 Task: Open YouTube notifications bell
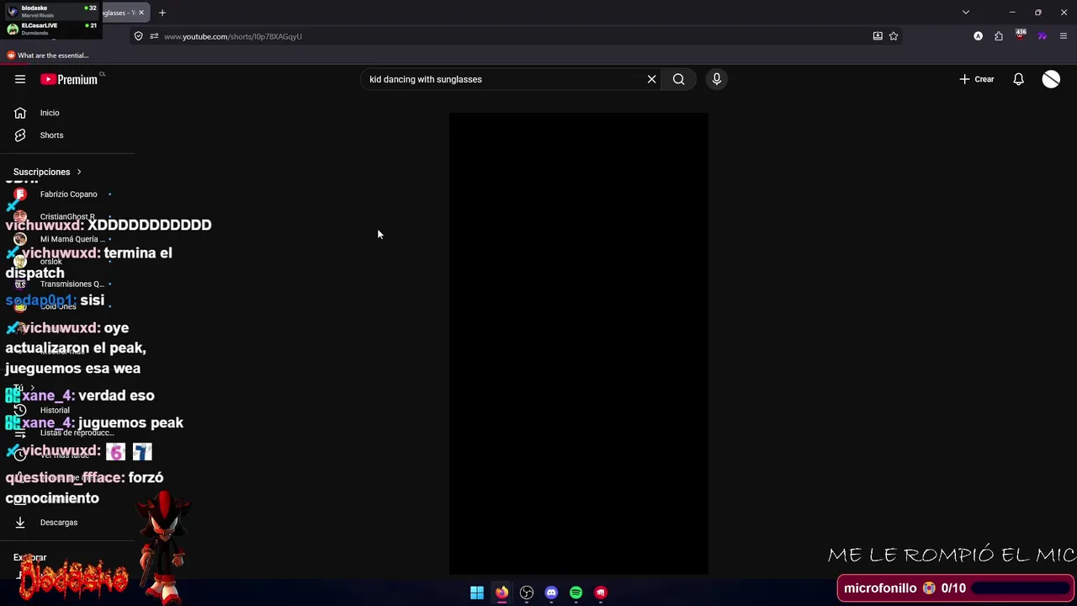coord(1018,79)
